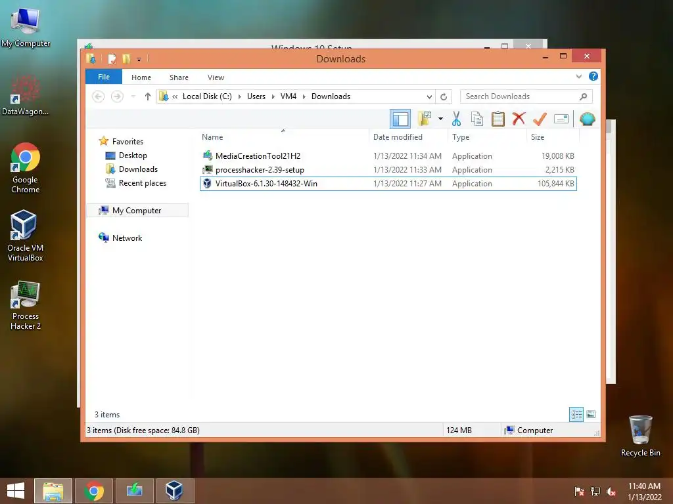Click the Cut scissors toolbar icon
The height and width of the screenshot is (504, 673).
(x=456, y=119)
